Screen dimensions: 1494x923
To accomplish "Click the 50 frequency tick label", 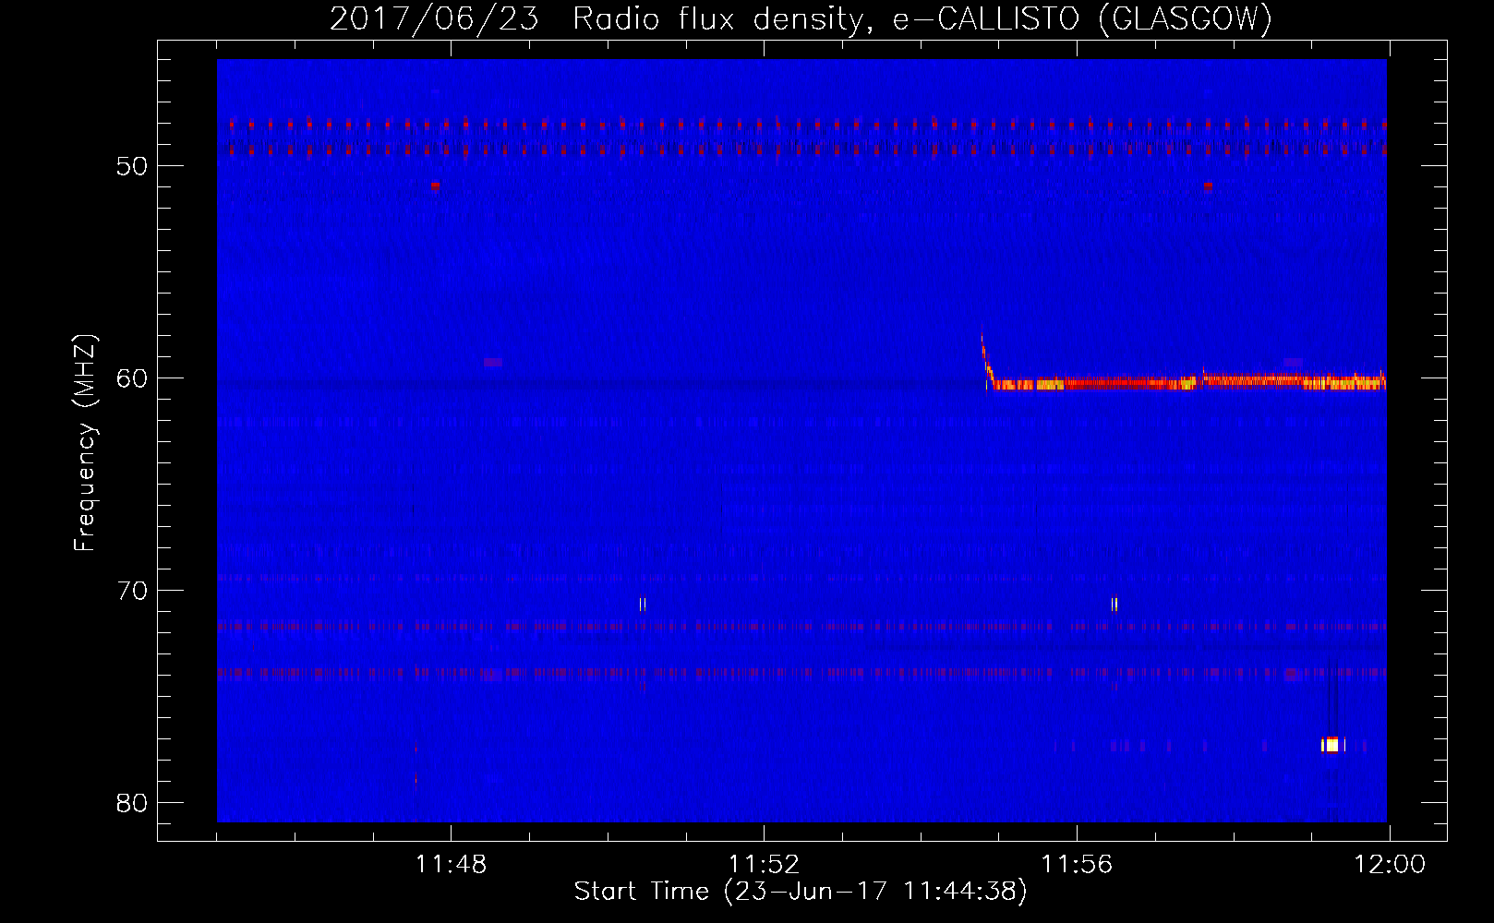I will click(x=132, y=166).
